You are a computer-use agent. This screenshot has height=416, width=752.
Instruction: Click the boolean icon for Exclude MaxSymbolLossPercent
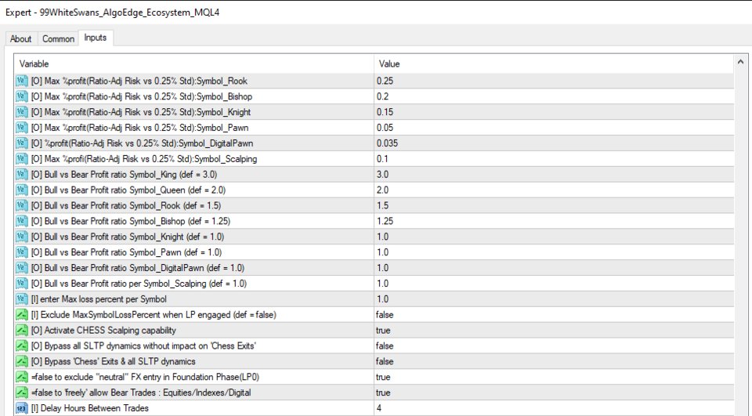click(22, 314)
